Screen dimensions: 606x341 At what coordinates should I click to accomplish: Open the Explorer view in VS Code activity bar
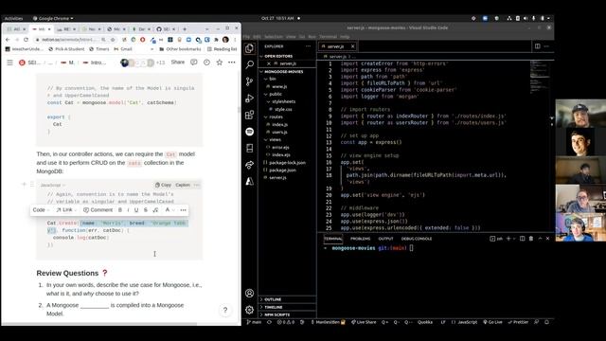pos(250,48)
